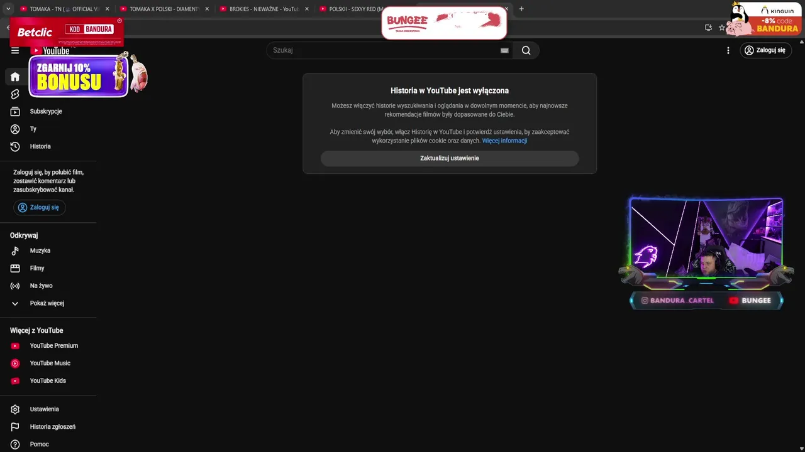Click the Więcej z YouTube heading

point(36,330)
